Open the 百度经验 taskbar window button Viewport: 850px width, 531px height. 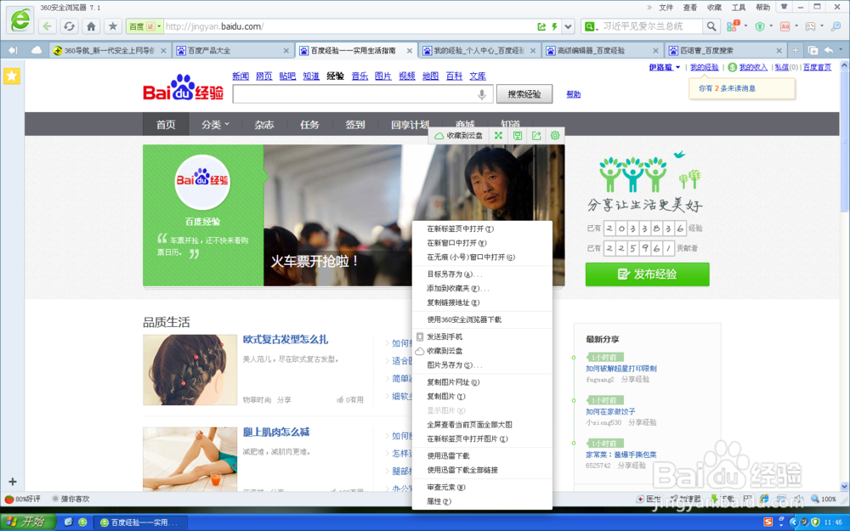pyautogui.click(x=140, y=523)
